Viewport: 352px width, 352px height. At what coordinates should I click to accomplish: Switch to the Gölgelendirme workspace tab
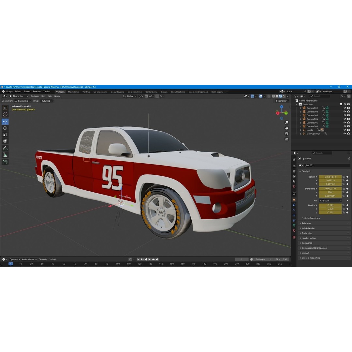click(135, 92)
